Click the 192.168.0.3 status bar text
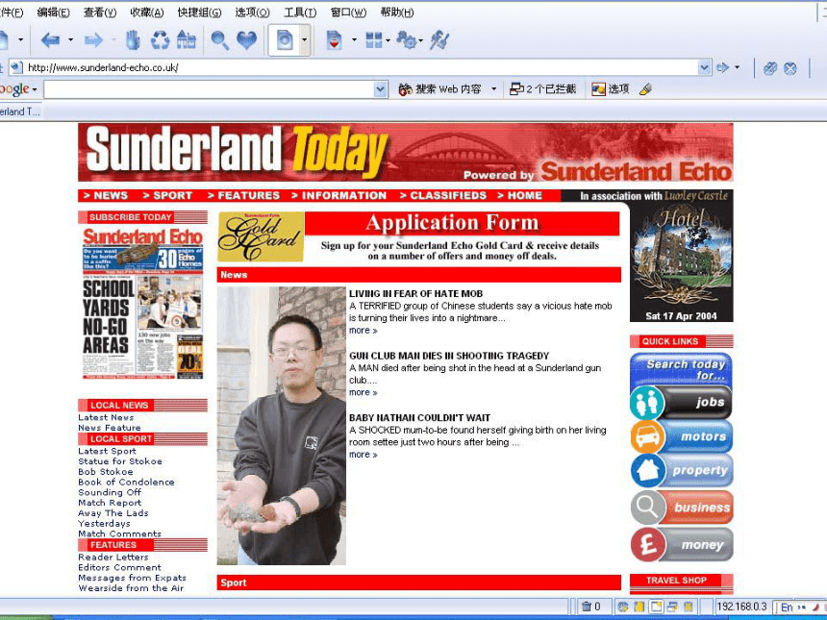Image resolution: width=827 pixels, height=620 pixels. tap(741, 607)
